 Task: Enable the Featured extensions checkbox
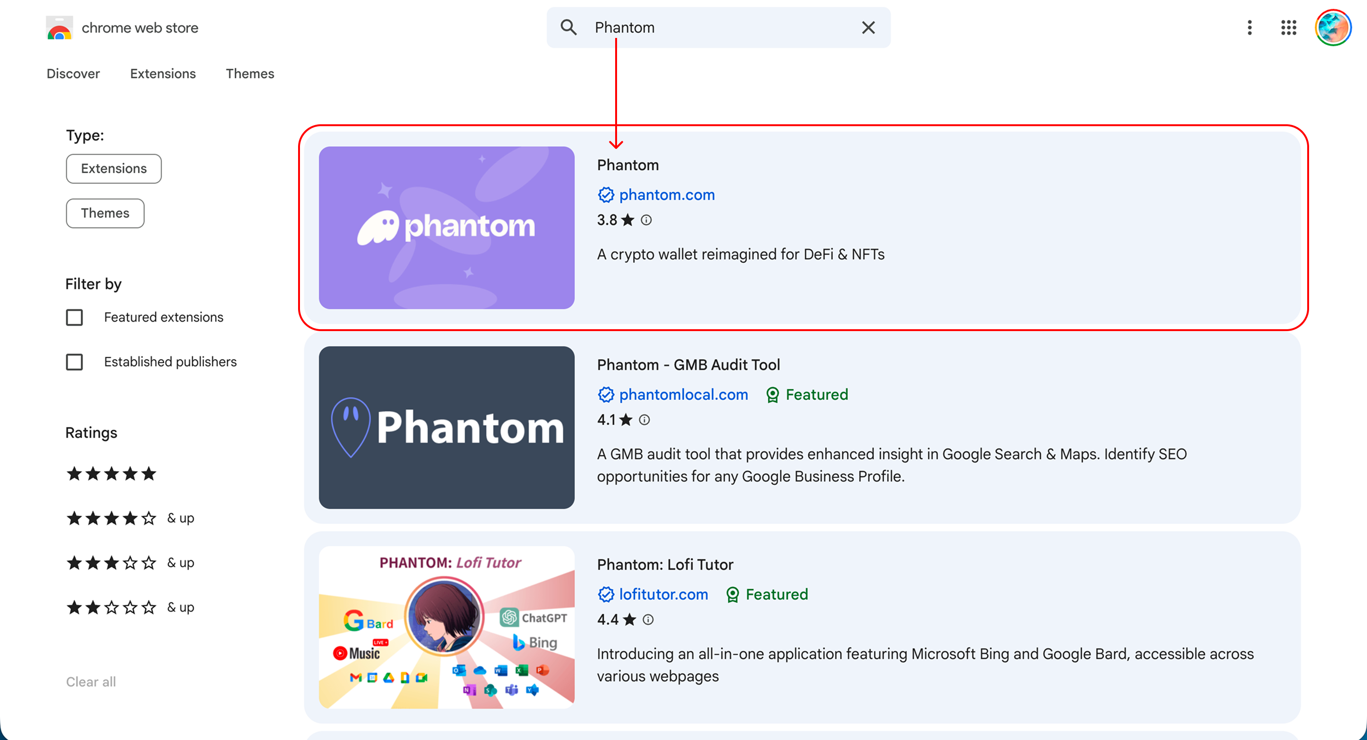(x=75, y=317)
